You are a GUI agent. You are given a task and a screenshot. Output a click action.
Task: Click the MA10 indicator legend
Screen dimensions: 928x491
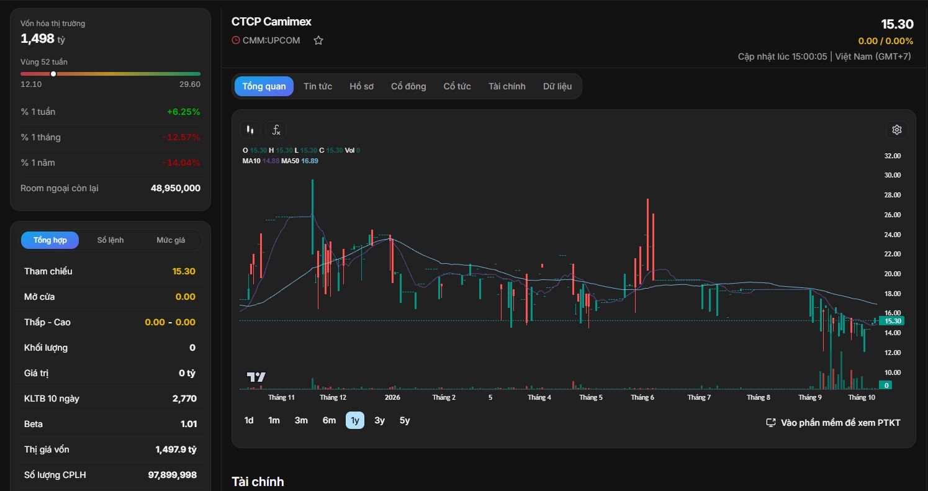261,161
